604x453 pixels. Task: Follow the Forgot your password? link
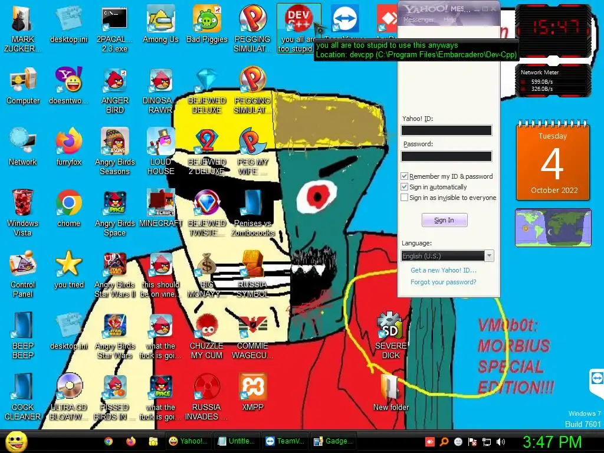[x=444, y=282]
